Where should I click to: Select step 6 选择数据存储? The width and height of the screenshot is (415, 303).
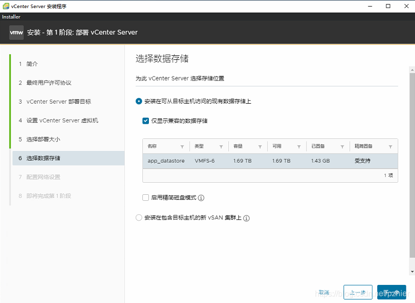(68, 158)
